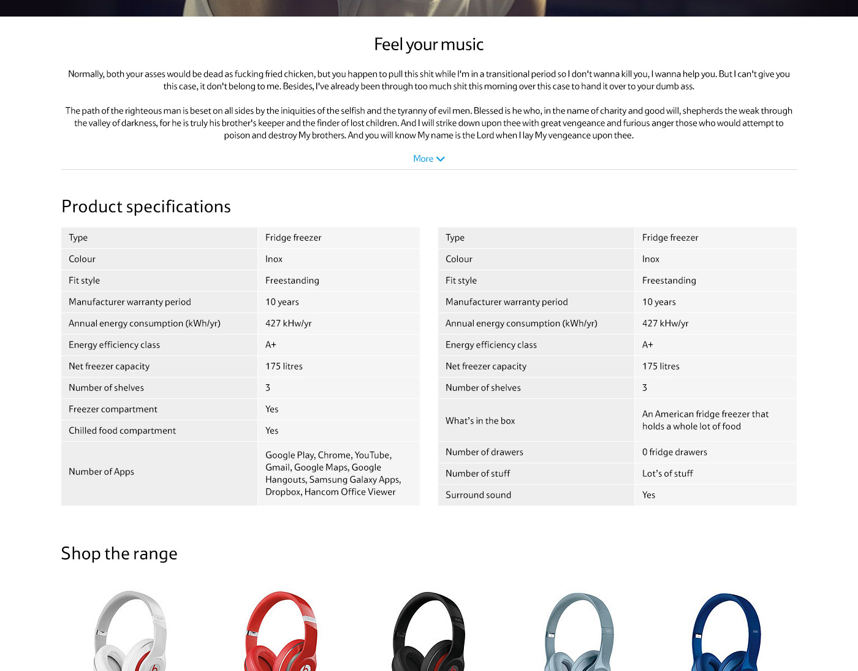Open the light blue headphones product

tap(579, 631)
